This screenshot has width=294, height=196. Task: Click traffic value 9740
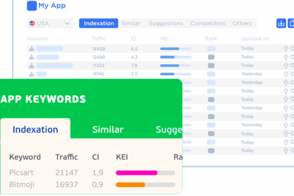(x=98, y=74)
